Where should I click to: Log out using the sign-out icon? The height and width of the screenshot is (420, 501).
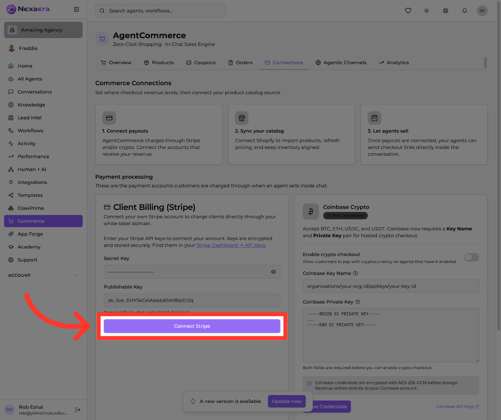pos(78,409)
